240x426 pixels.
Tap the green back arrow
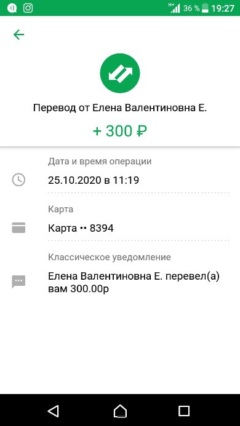19,35
